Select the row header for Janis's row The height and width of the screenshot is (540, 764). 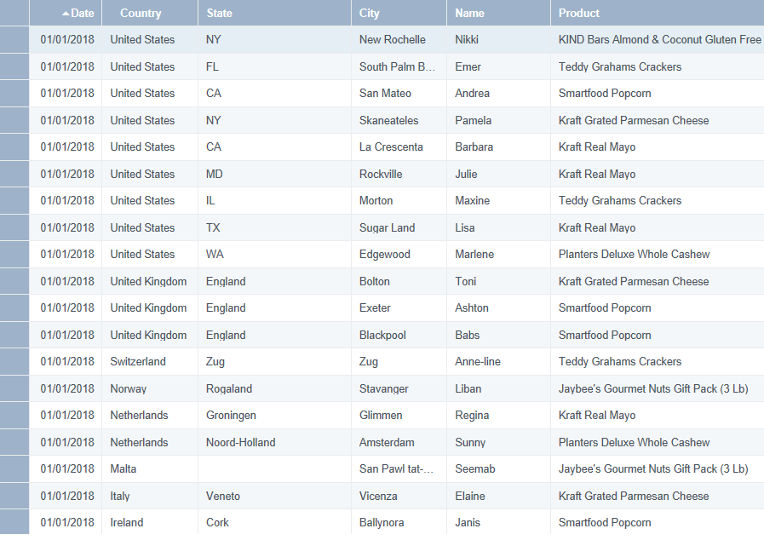[x=14, y=522]
